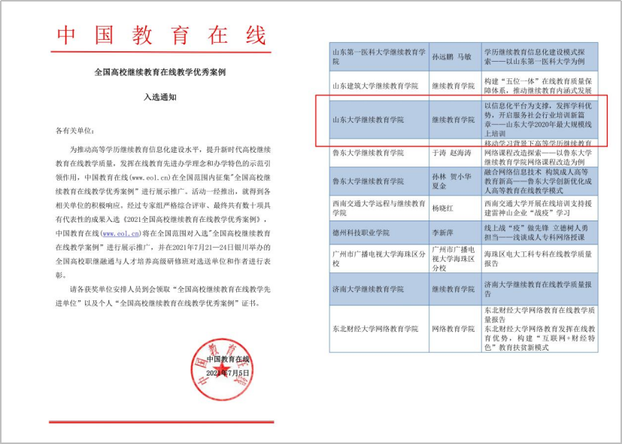Select cell 山东大学继续教育学院
The image size is (622, 444).
click(379, 120)
